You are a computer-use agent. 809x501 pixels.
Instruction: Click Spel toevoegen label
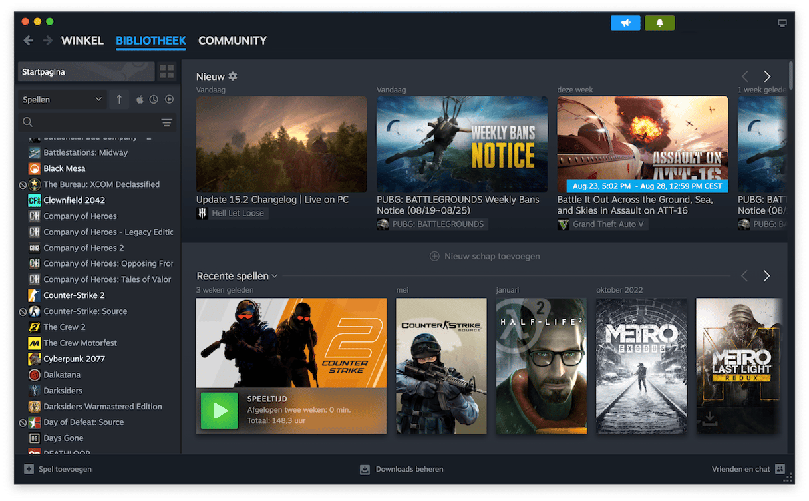click(65, 469)
